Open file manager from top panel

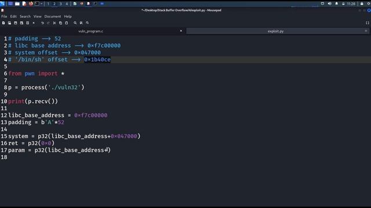(x=17, y=3)
